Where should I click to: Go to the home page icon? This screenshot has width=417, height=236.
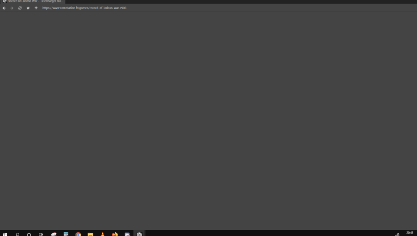pyautogui.click(x=28, y=8)
